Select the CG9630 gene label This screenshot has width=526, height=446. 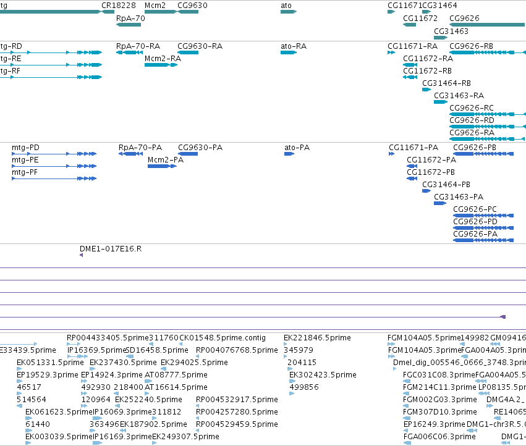(x=192, y=6)
